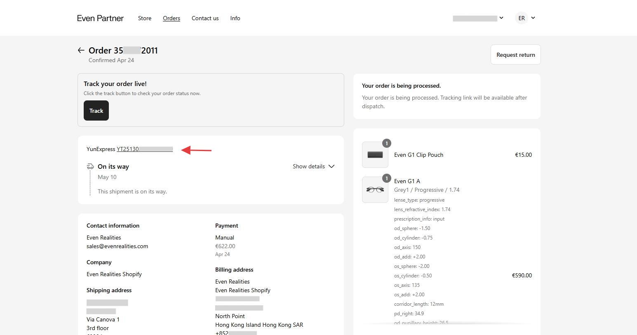Viewport: 637px width, 335px height.
Task: Open the YunExpress tracking number link
Action: 145,149
